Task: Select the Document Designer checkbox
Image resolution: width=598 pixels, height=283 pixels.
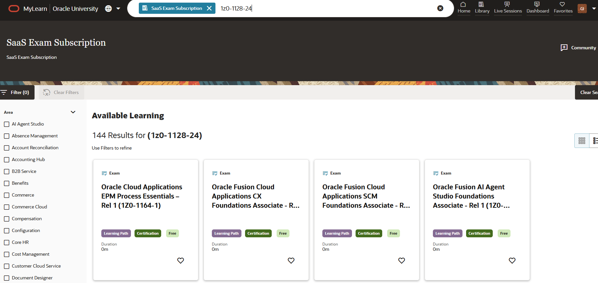Action: [x=7, y=278]
